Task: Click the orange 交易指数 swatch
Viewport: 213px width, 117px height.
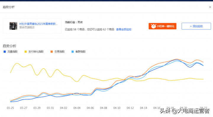Action: point(51,51)
